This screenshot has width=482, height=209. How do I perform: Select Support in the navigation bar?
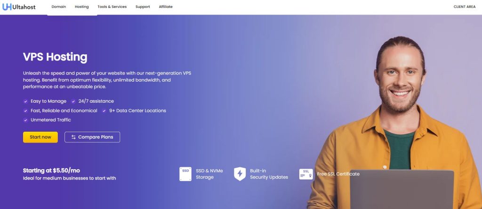coord(143,7)
